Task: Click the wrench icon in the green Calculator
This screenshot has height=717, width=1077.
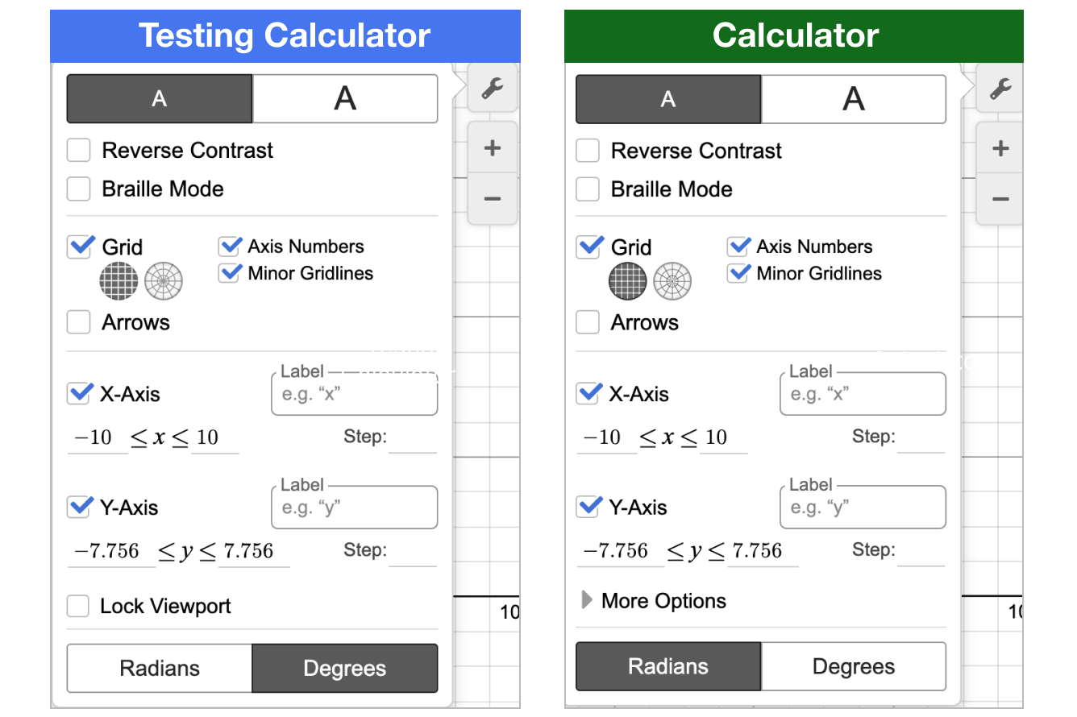Action: [x=1000, y=88]
